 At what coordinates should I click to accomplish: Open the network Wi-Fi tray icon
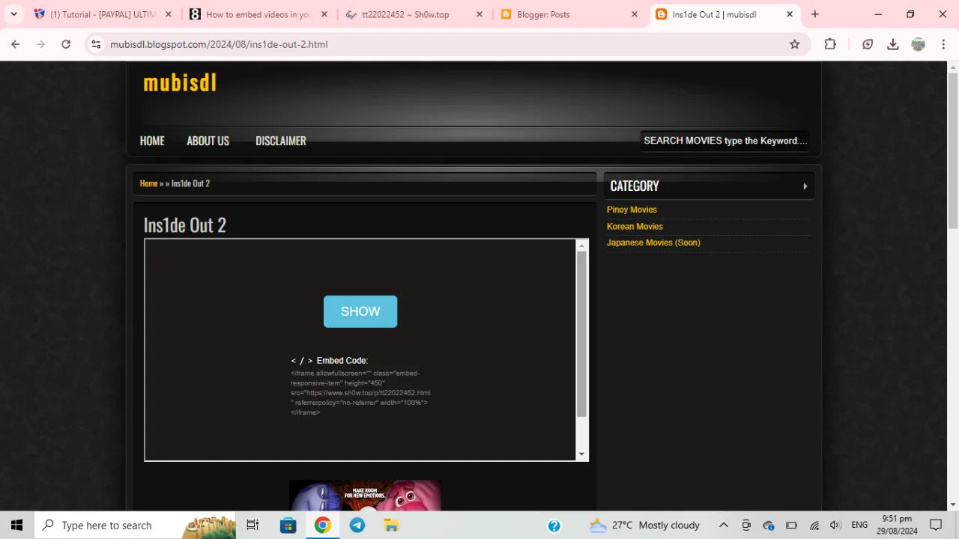(x=814, y=526)
